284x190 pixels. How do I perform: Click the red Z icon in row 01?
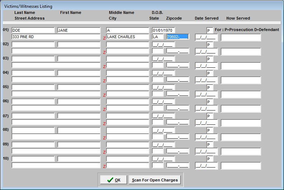pyautogui.click(x=104, y=38)
